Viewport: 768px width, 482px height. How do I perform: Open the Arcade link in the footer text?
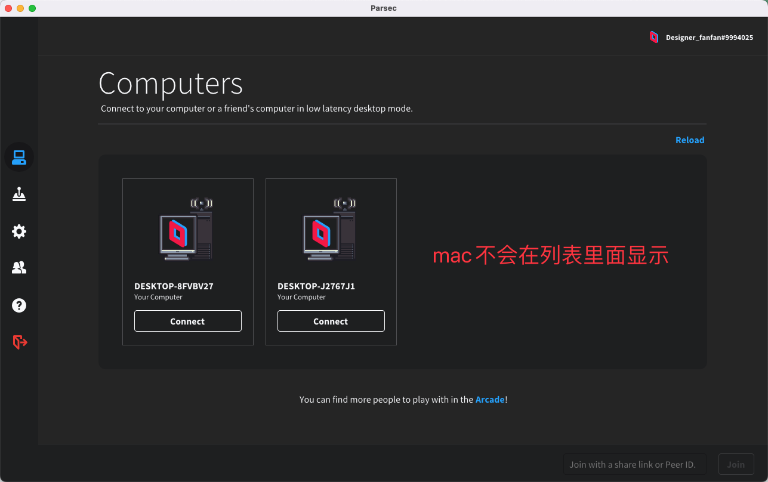(x=490, y=400)
